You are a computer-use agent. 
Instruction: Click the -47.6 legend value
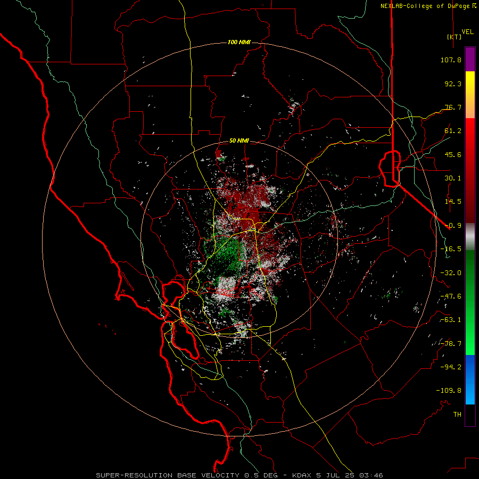click(x=451, y=296)
